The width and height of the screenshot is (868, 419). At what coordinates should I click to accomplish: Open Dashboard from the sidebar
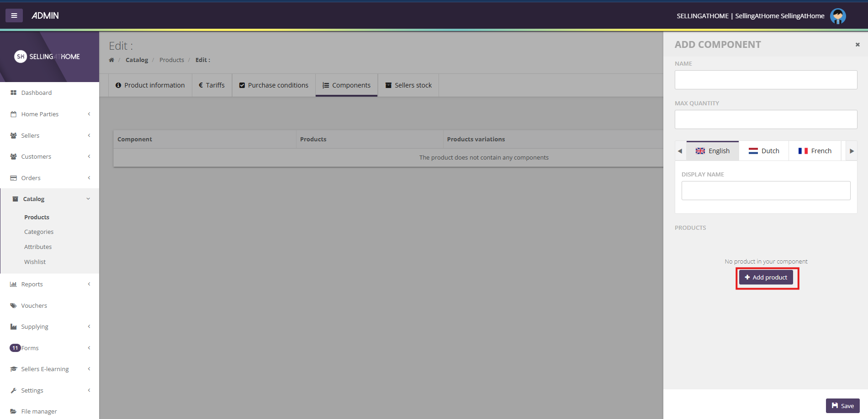(x=36, y=93)
